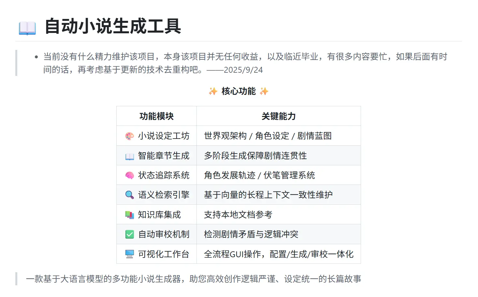Click the book icon next to 智能章节生成
This screenshot has width=478, height=297.
[129, 156]
